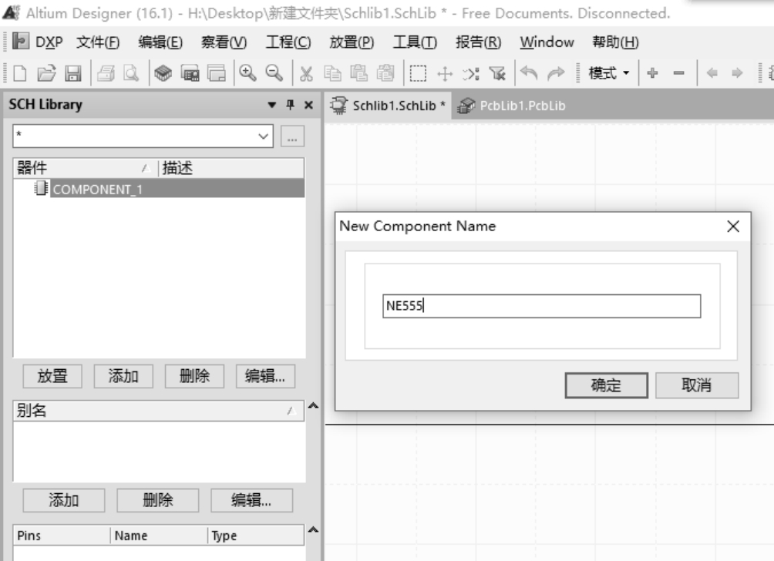The width and height of the screenshot is (774, 561).
Task: Click the Print icon in the toolbar
Action: [x=106, y=73]
